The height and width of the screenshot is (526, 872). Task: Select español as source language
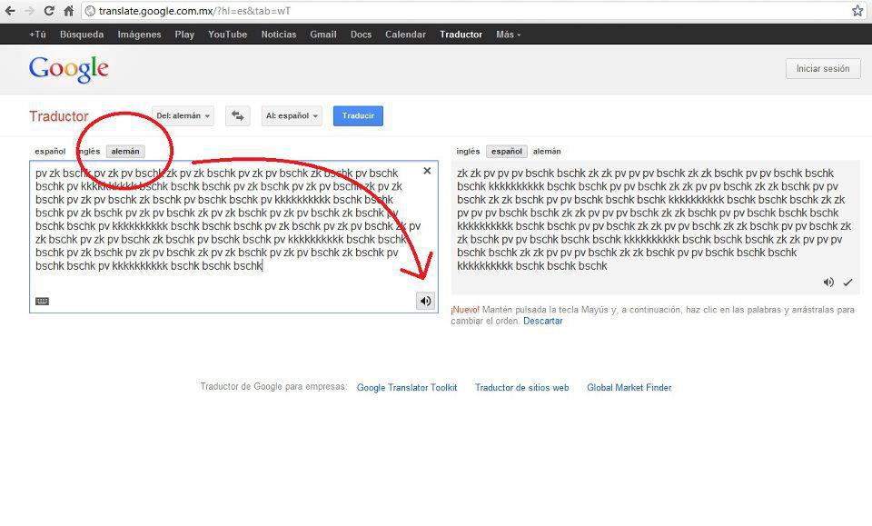pyautogui.click(x=50, y=151)
